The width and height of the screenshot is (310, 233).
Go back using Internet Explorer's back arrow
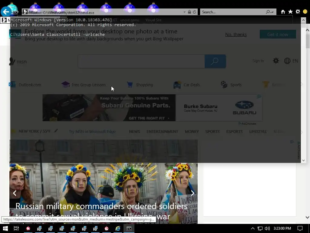point(6,12)
